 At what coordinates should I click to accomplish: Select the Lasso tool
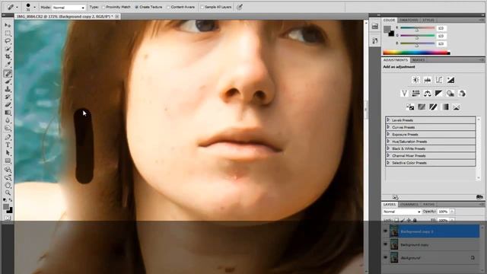[8, 41]
